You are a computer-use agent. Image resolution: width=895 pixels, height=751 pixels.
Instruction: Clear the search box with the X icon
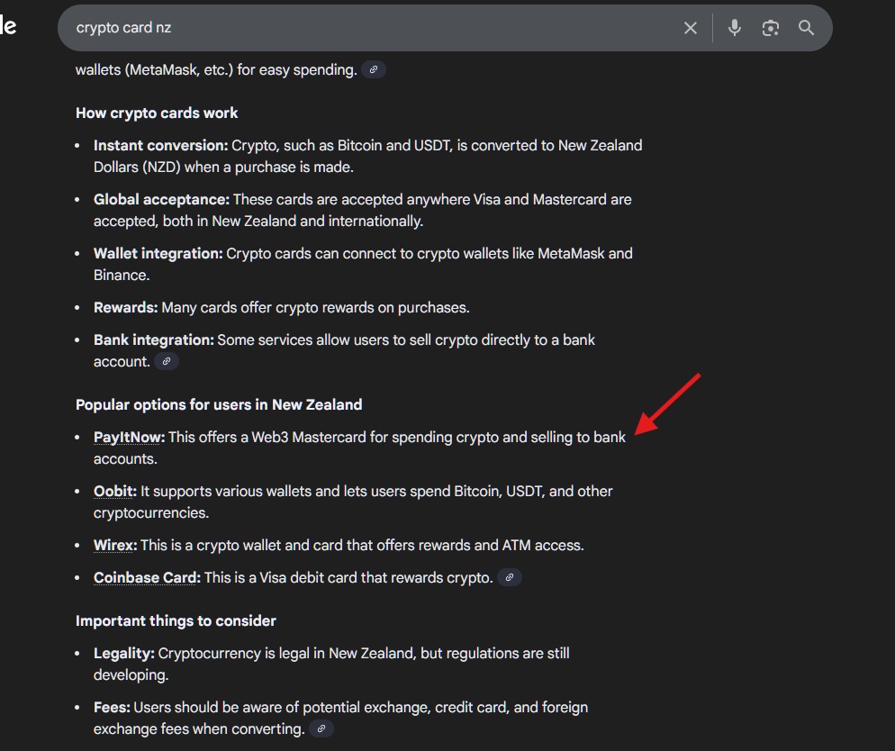[x=690, y=28]
